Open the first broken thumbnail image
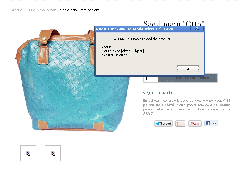The image size is (239, 173). point(28,153)
